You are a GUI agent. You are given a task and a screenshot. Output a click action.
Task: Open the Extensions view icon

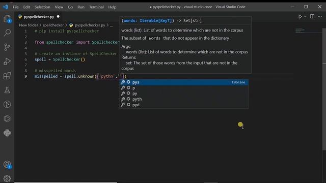7,76
